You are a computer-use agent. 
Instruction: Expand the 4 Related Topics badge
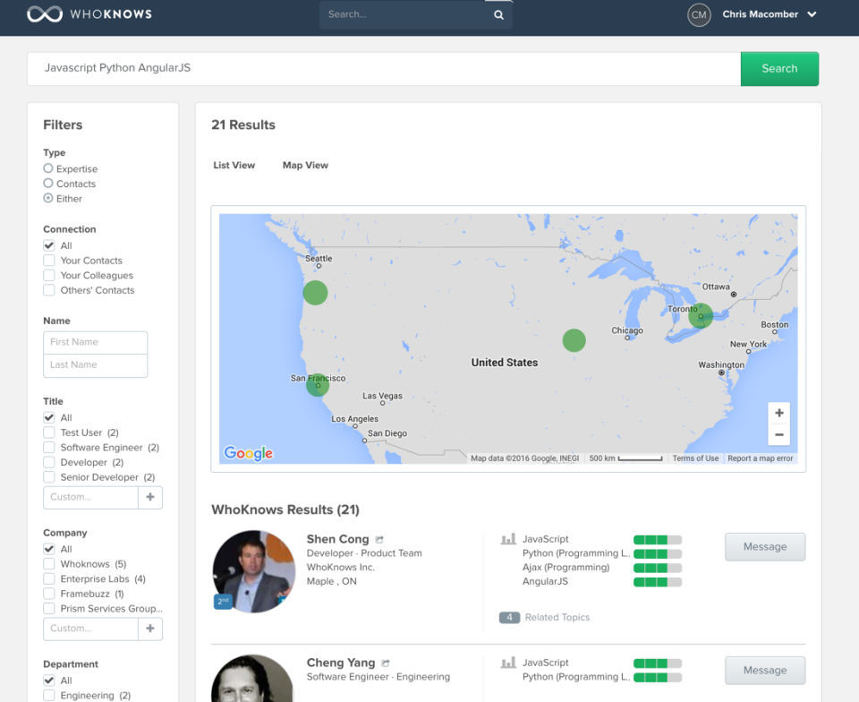[509, 617]
